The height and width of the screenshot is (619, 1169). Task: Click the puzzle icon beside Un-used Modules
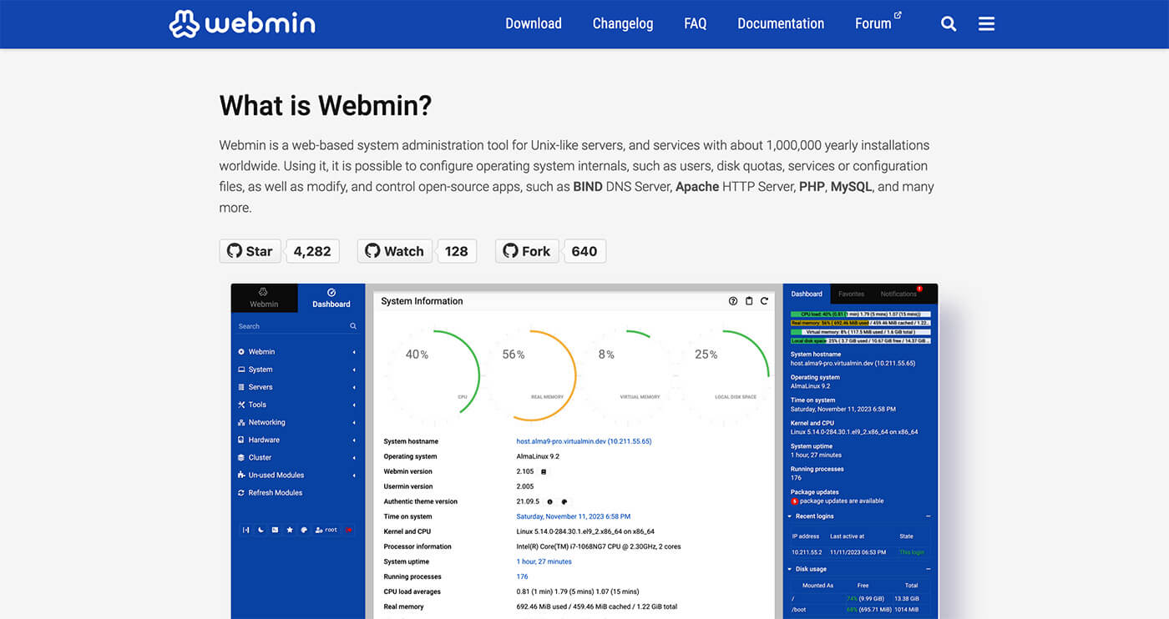point(241,476)
